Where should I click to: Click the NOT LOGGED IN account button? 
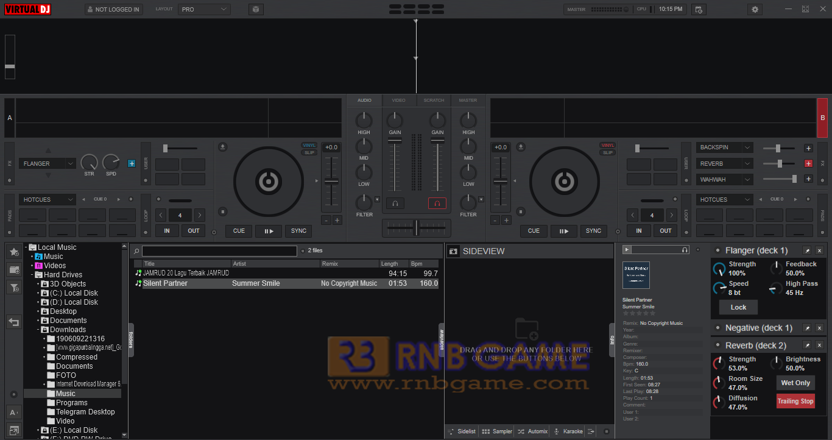pyautogui.click(x=114, y=9)
